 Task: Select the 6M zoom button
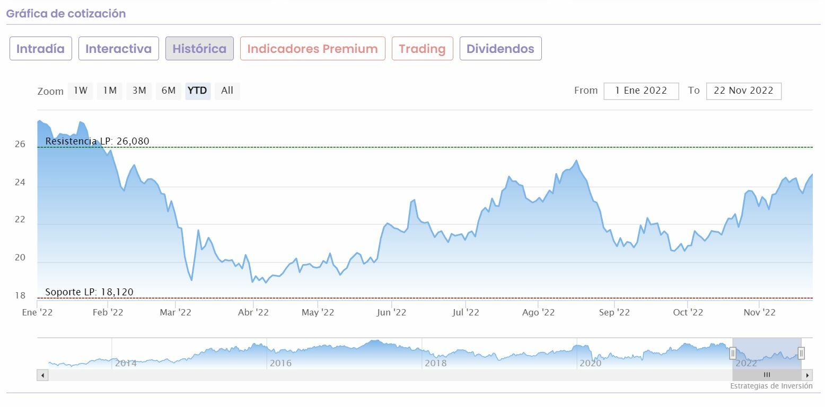168,91
